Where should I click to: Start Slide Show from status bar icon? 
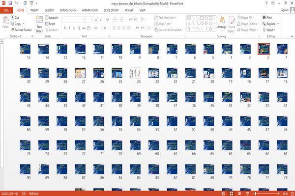248,194
